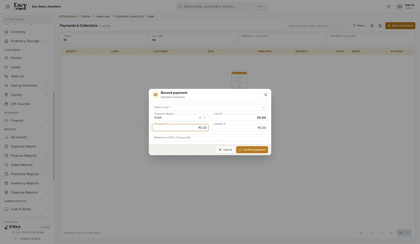Click the search receipt, loan, customer field
Screen dimensions: 420x244
coord(317,26)
